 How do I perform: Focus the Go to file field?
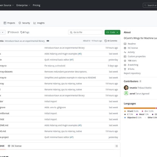coord(85,32)
